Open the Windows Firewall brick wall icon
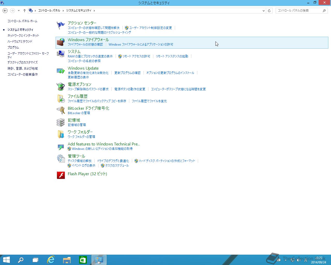 click(61, 42)
